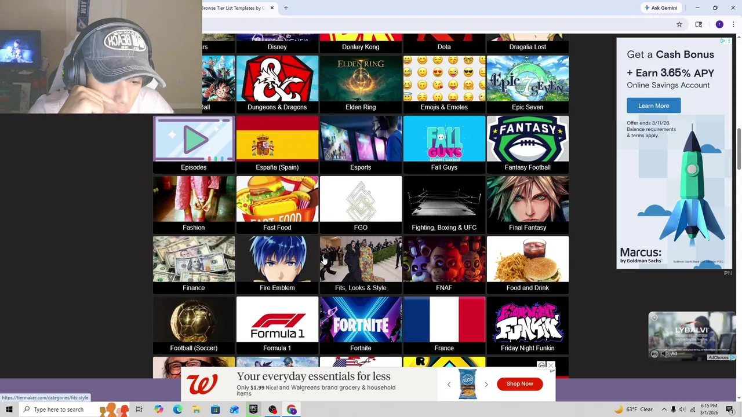The height and width of the screenshot is (417, 742).
Task: Close the Walgreens banner ad
Action: pyautogui.click(x=551, y=365)
